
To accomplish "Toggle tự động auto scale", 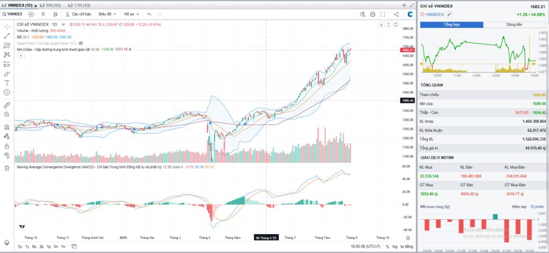I will point(407,247).
